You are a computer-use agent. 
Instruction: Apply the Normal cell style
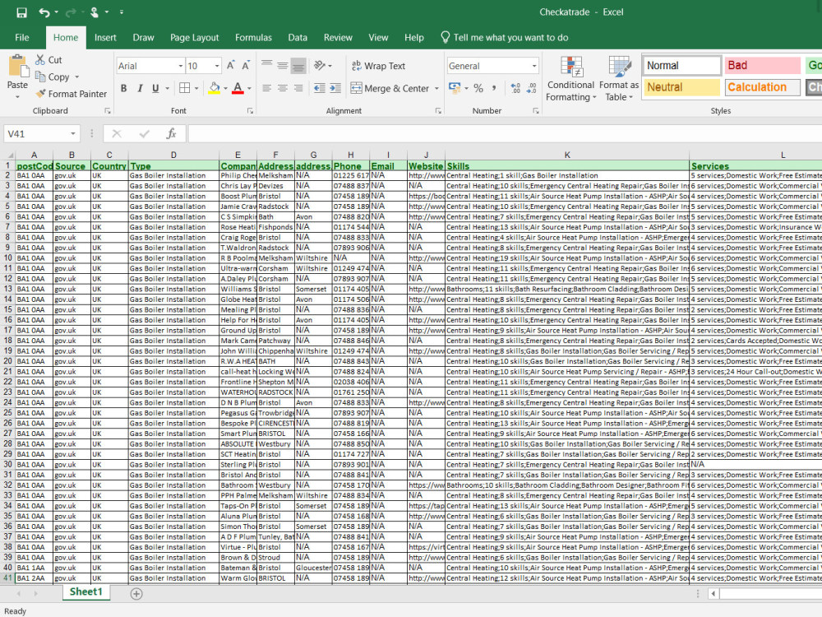(682, 66)
